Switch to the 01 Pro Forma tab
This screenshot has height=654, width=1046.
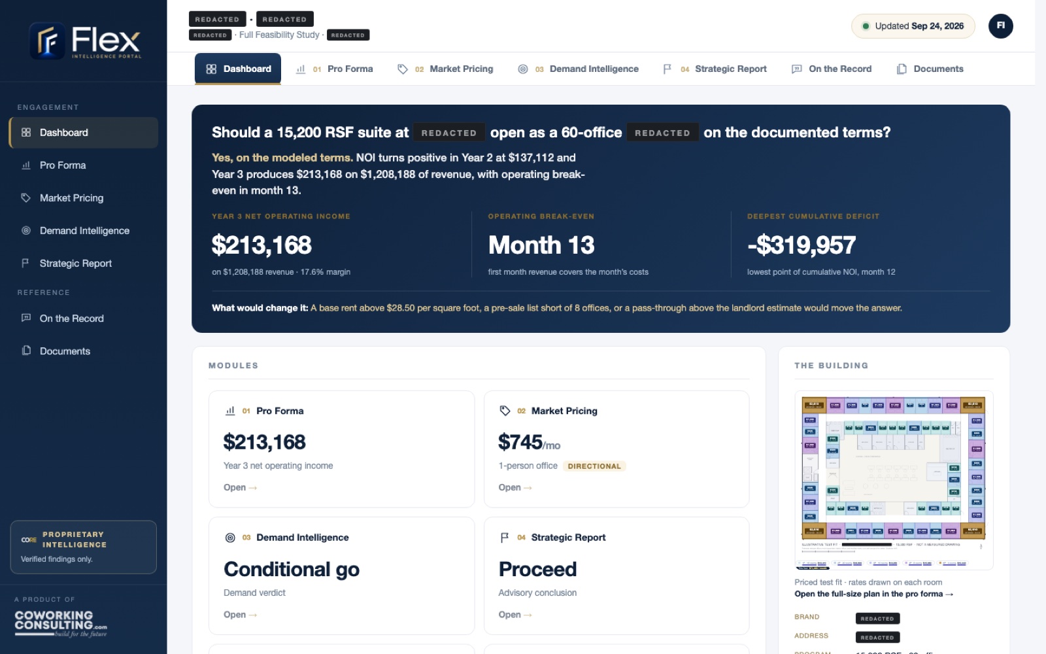click(334, 69)
